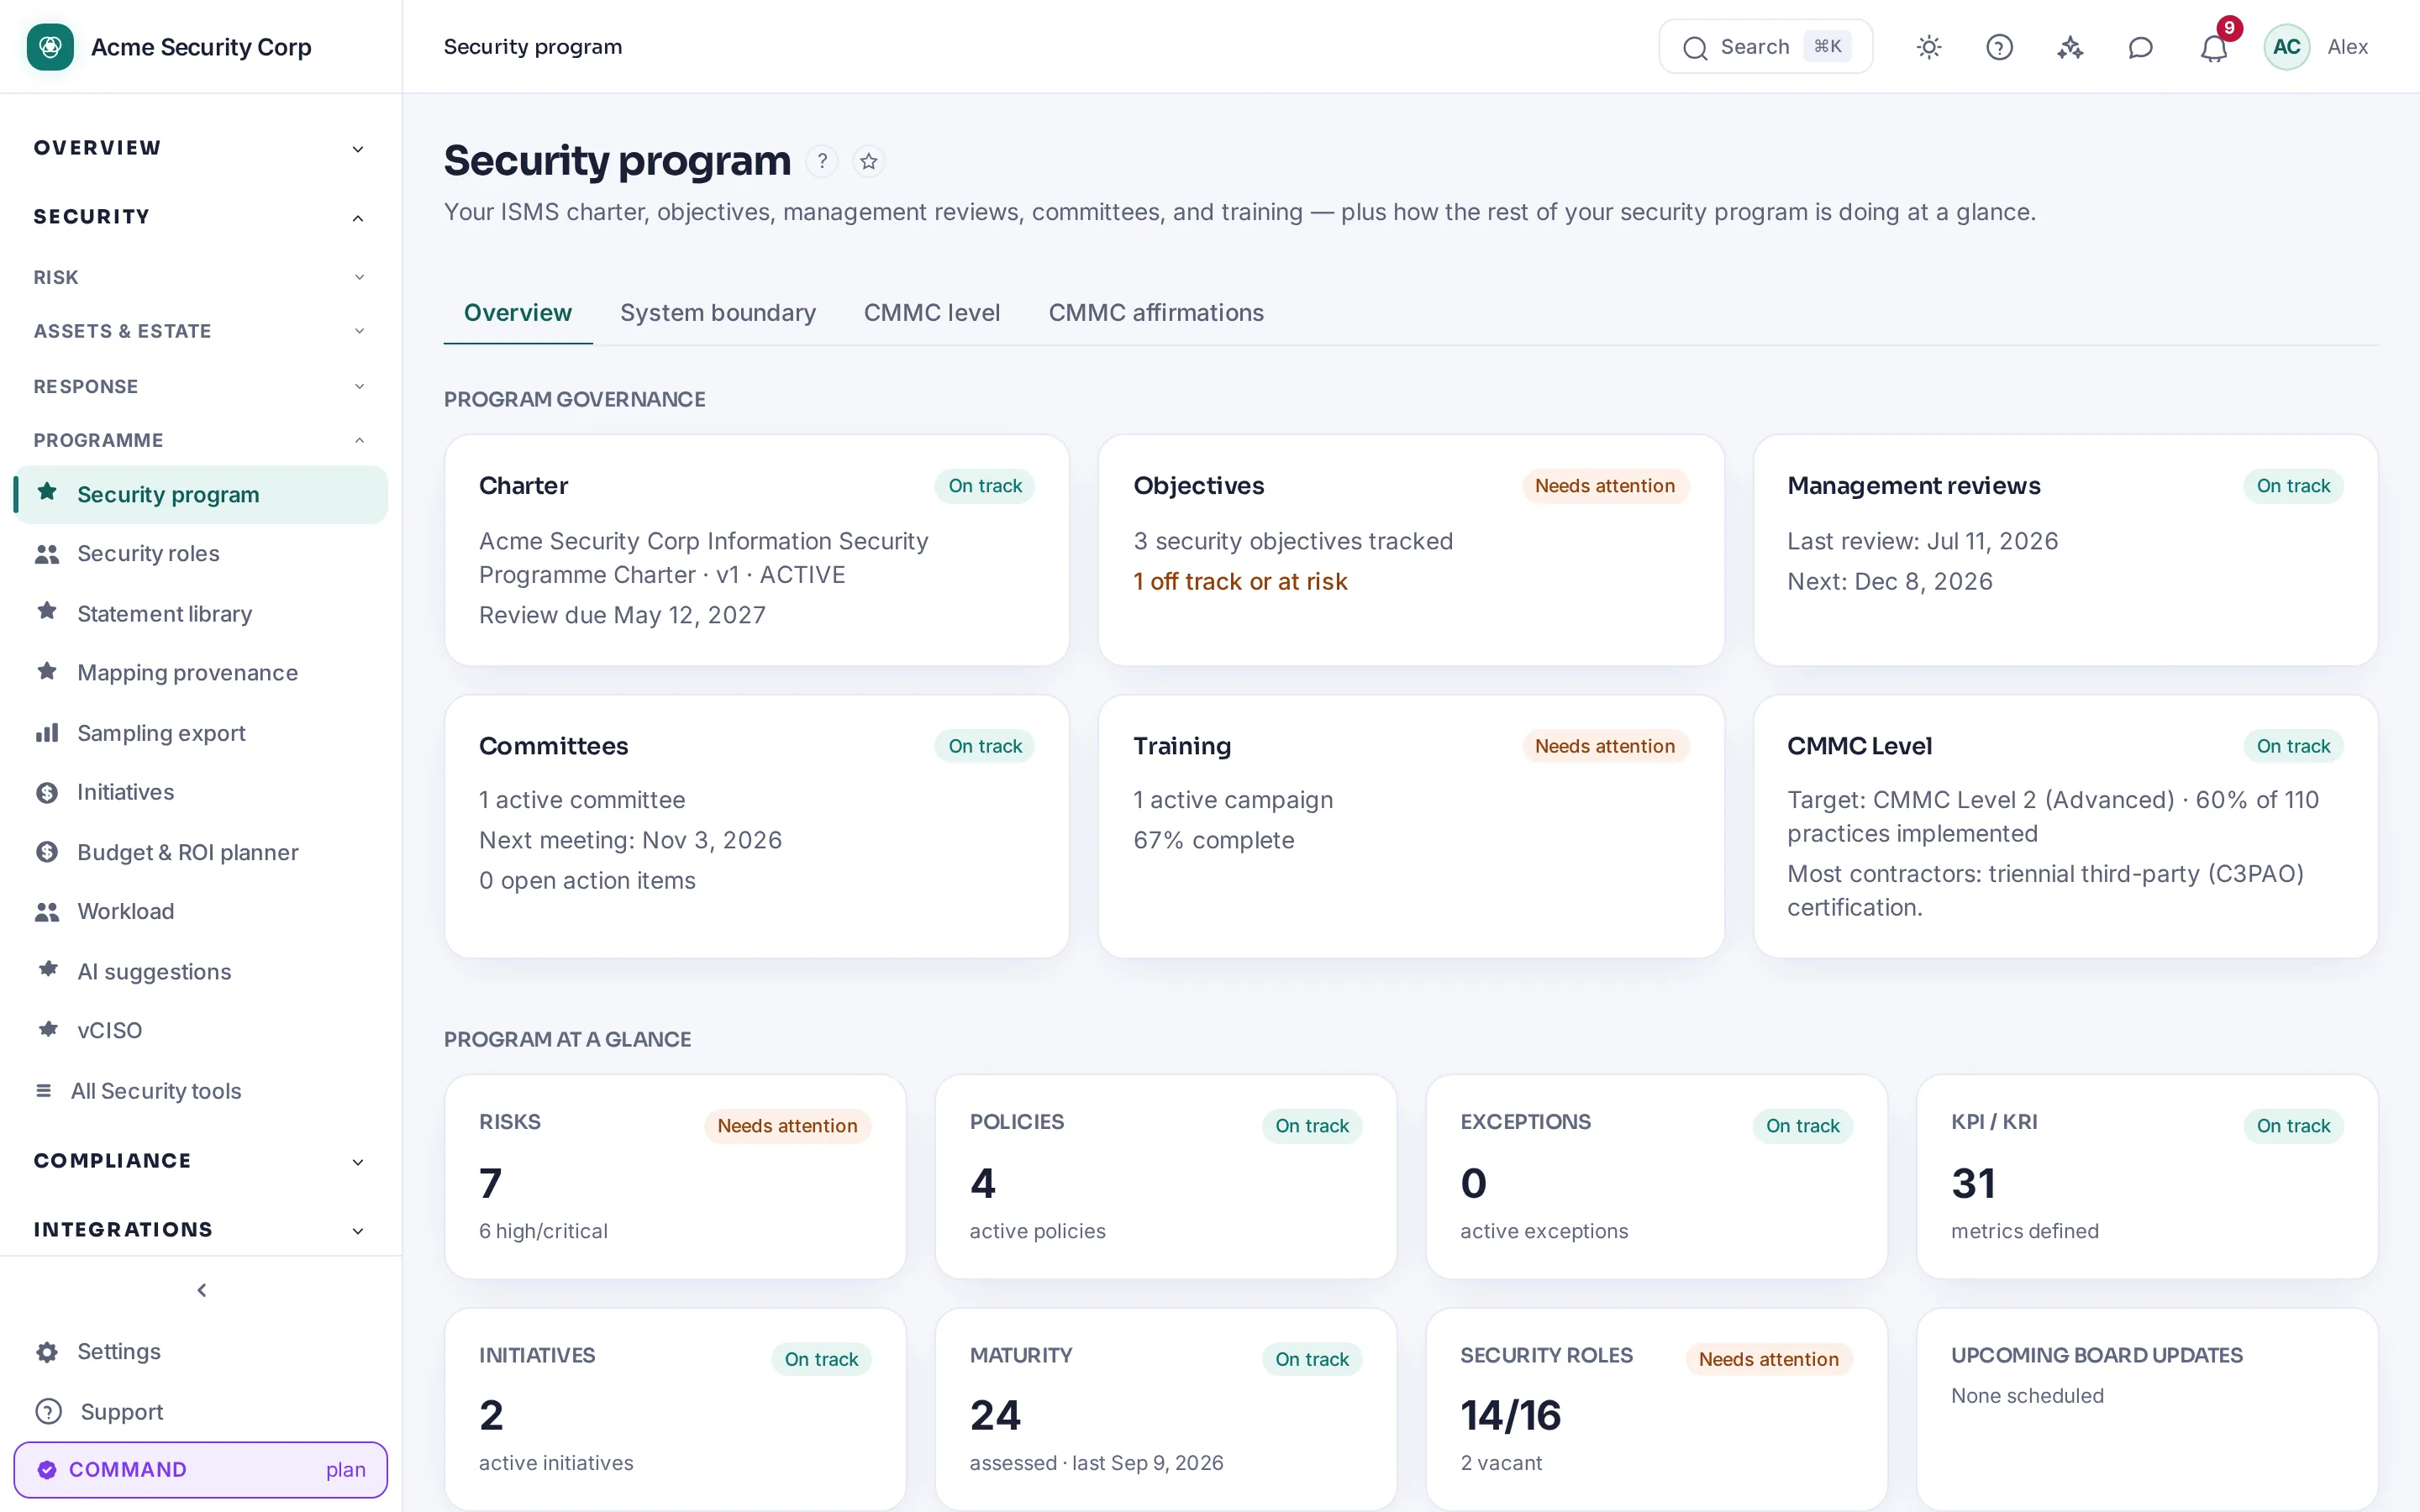Expand the COMPLIANCE sidebar section
The width and height of the screenshot is (2420, 1512).
pos(200,1161)
